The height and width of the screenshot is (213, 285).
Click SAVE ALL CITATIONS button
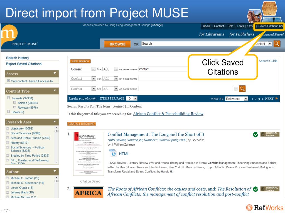(82, 124)
